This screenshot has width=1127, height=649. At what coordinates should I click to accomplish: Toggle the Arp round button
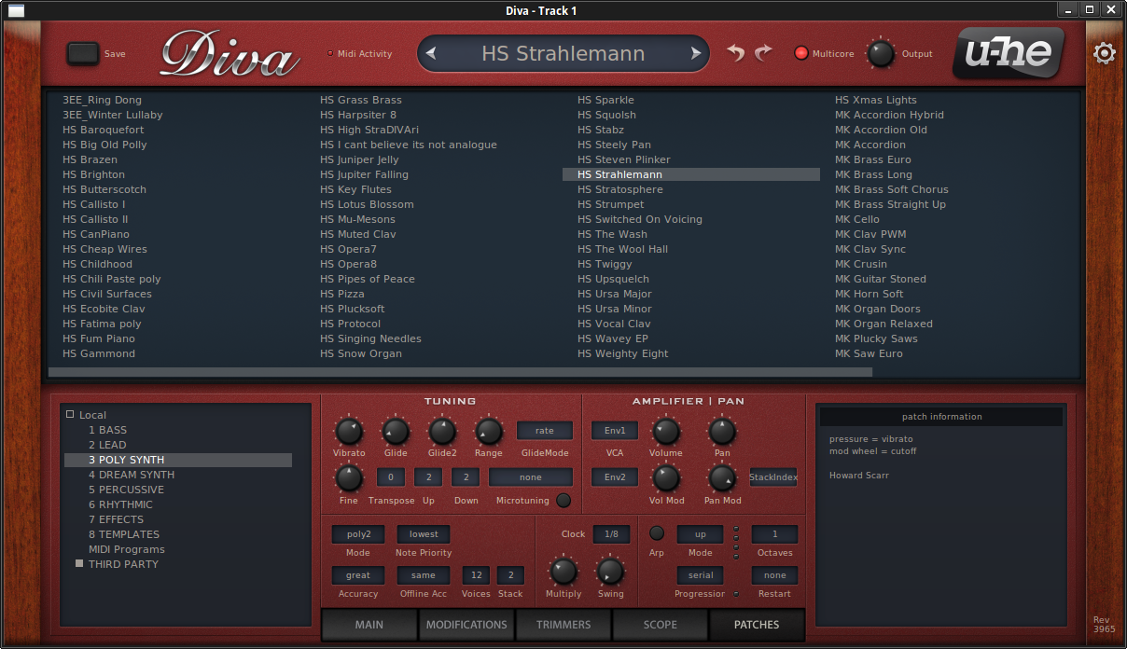point(657,533)
